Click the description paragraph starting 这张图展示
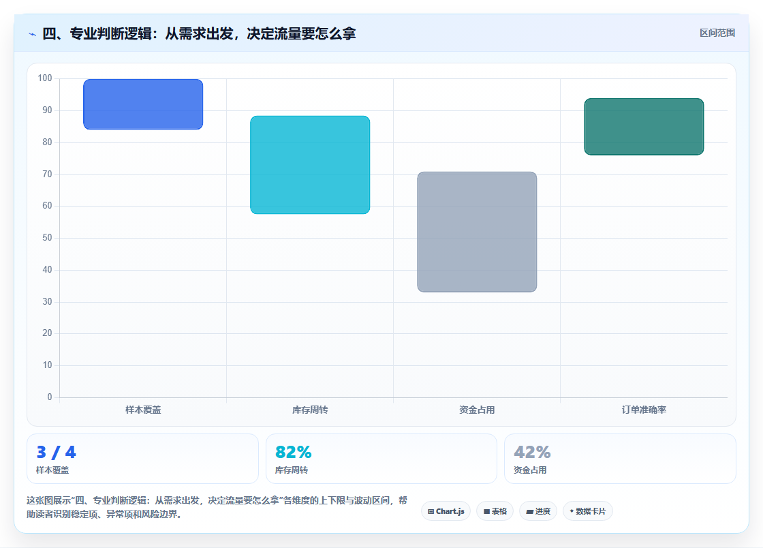The image size is (763, 548). click(217, 507)
